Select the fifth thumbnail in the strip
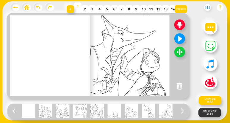Viewport: 230px width, 123px height. click(x=97, y=111)
